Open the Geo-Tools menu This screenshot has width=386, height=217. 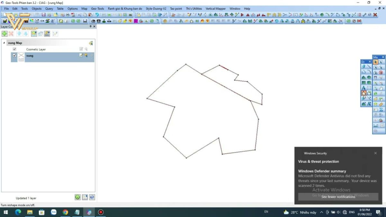pos(97,9)
